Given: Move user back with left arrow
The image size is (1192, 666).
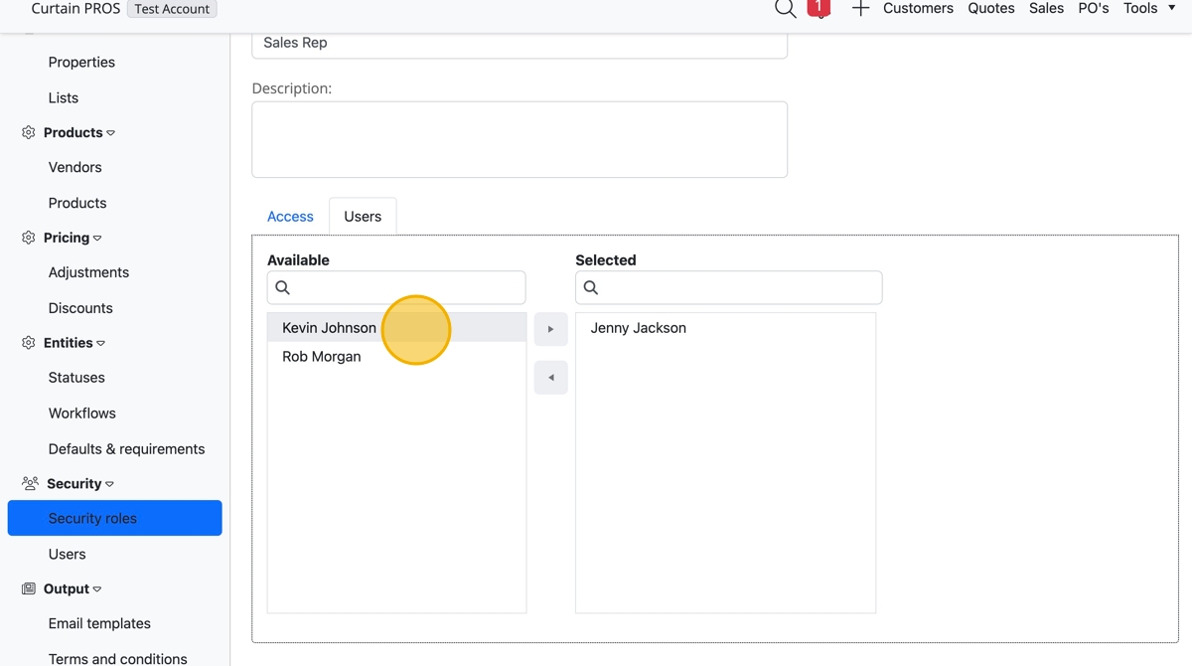Looking at the screenshot, I should [550, 378].
